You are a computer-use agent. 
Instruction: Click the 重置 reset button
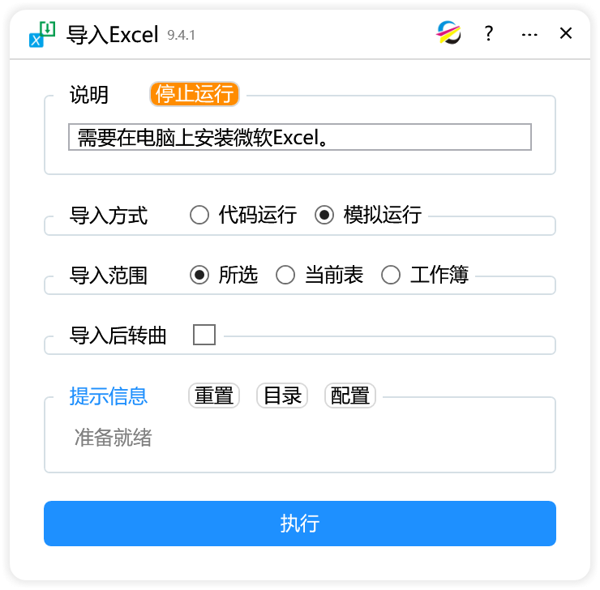tap(214, 395)
